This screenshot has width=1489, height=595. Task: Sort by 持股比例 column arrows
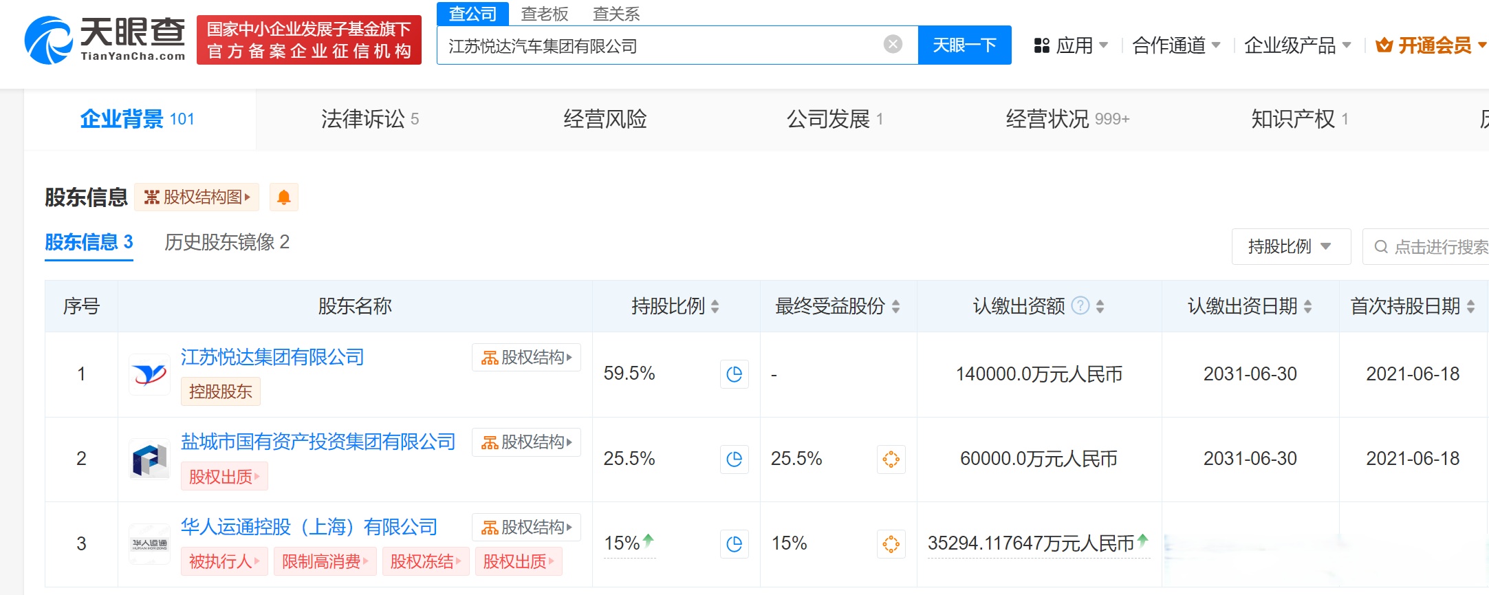(715, 306)
